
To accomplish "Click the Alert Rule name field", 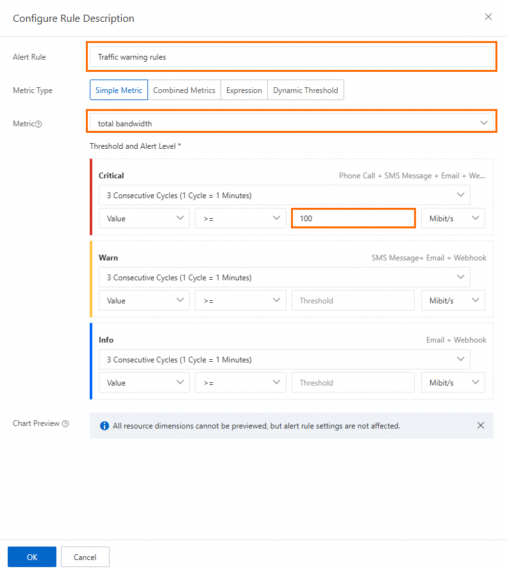I will pyautogui.click(x=291, y=57).
